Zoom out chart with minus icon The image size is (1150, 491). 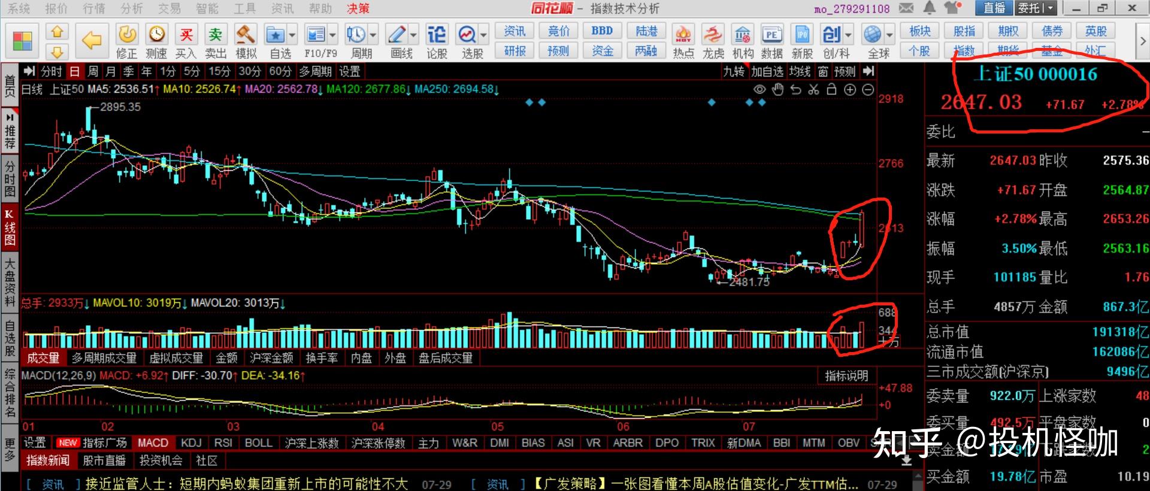click(868, 90)
